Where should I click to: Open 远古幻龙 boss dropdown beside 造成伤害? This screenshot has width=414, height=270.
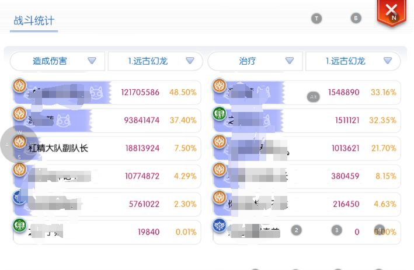coord(155,61)
